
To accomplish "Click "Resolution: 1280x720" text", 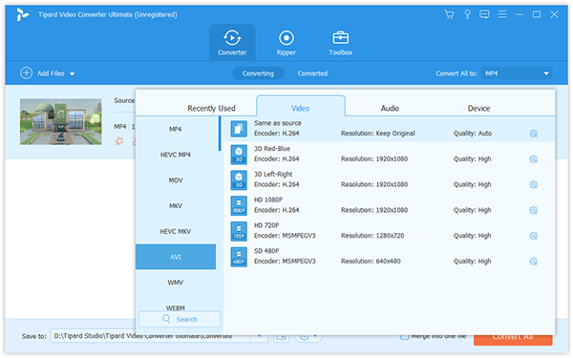I will tap(372, 236).
